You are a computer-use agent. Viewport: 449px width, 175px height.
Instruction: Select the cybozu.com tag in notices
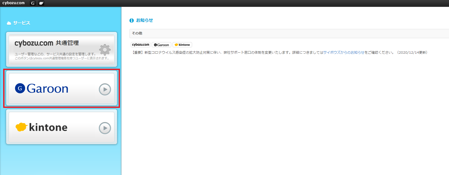(141, 45)
